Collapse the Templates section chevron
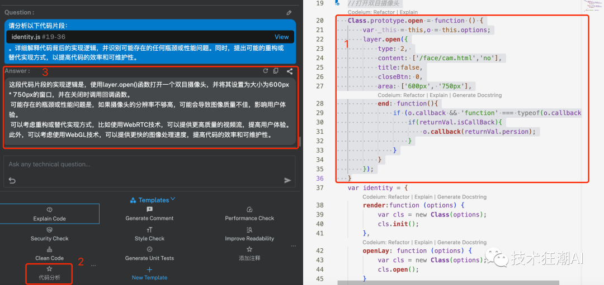Screen dimensions: 604x285 (173, 199)
